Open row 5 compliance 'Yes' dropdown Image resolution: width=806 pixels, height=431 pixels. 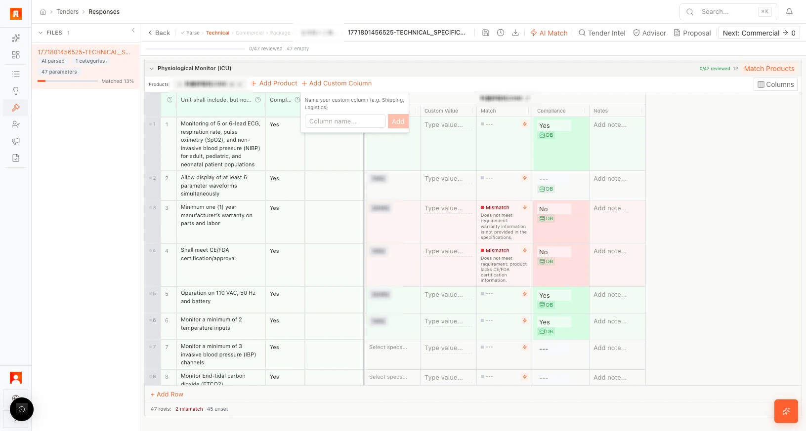(x=554, y=295)
